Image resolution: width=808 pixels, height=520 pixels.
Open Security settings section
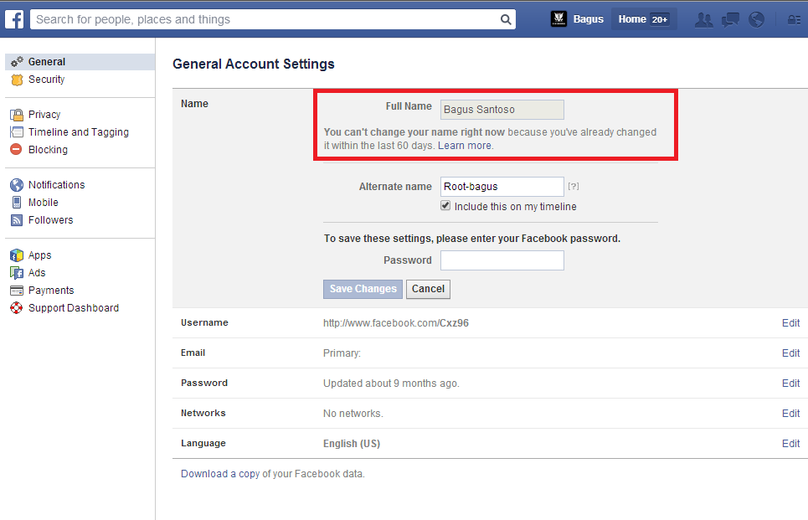pos(46,80)
